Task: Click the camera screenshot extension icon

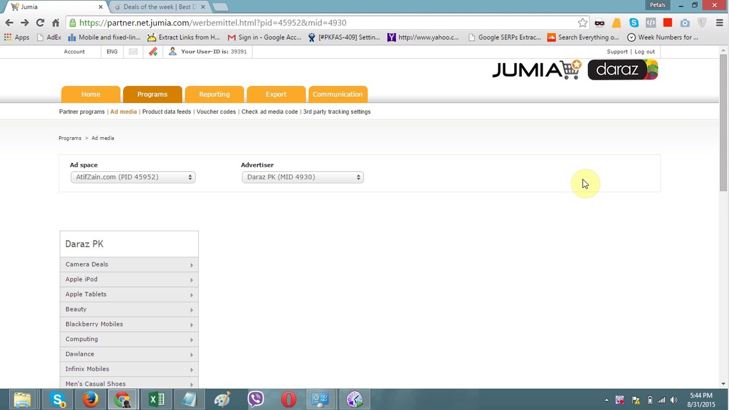Action: click(x=685, y=23)
